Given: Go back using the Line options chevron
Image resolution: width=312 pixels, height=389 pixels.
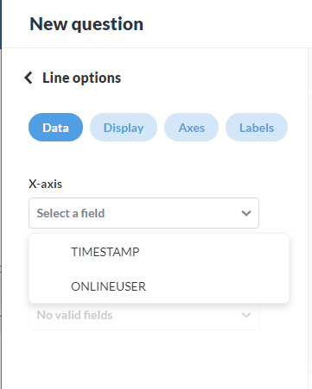Looking at the screenshot, I should 29,78.
